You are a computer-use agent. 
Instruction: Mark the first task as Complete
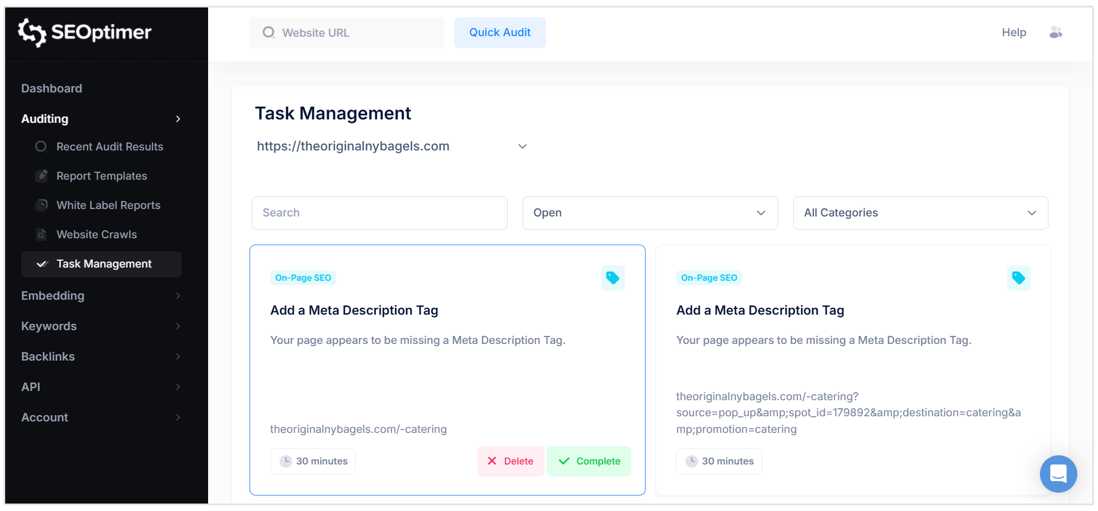[589, 461]
